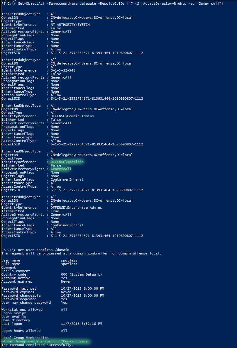Viewport: 237px width, 348px height.
Task: Click the Last logon timestamp 11/7/2018
Action: tap(81, 324)
